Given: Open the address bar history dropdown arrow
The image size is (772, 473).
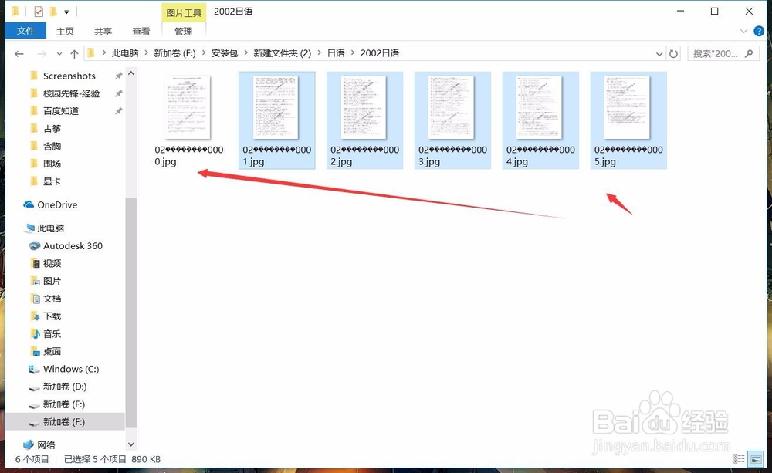Looking at the screenshot, I should 660,52.
